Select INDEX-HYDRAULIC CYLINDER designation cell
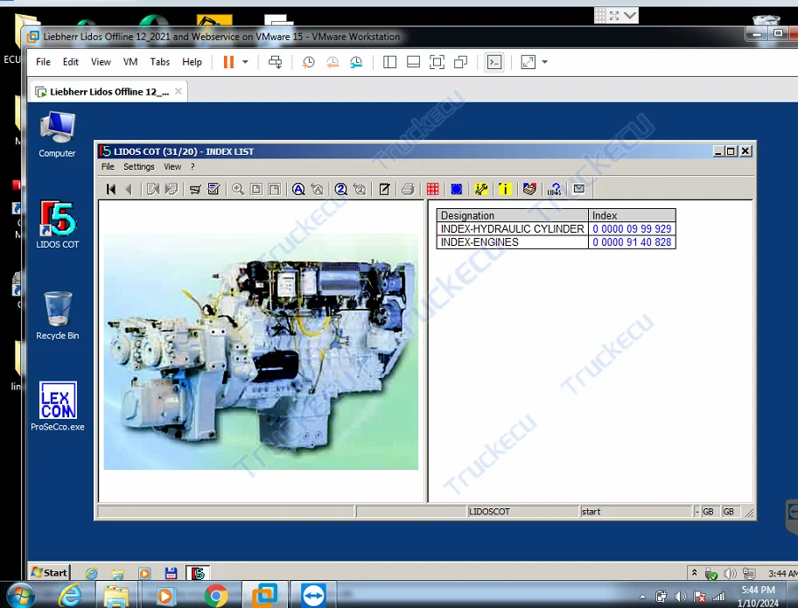Image resolution: width=798 pixels, height=608 pixels. pos(512,229)
